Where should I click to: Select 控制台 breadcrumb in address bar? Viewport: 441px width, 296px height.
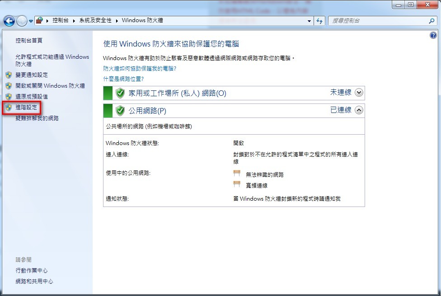pyautogui.click(x=61, y=20)
